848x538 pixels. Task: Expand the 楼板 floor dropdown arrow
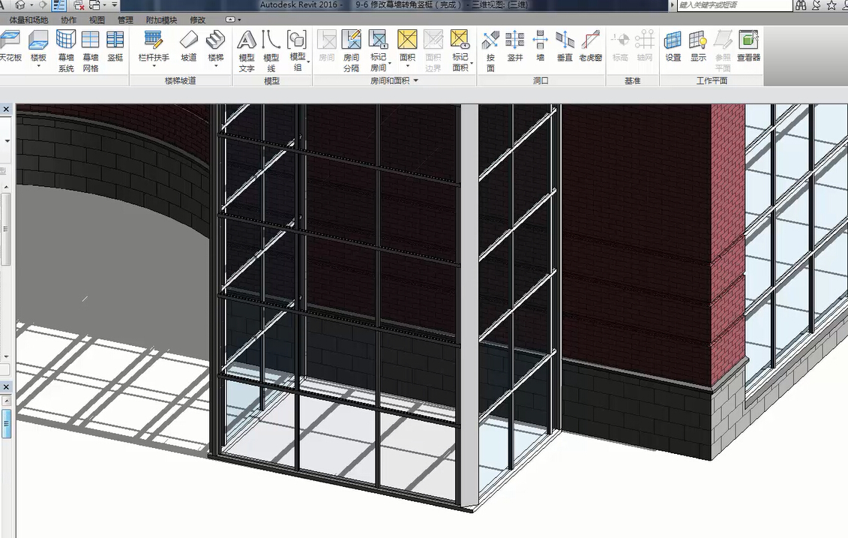click(38, 66)
